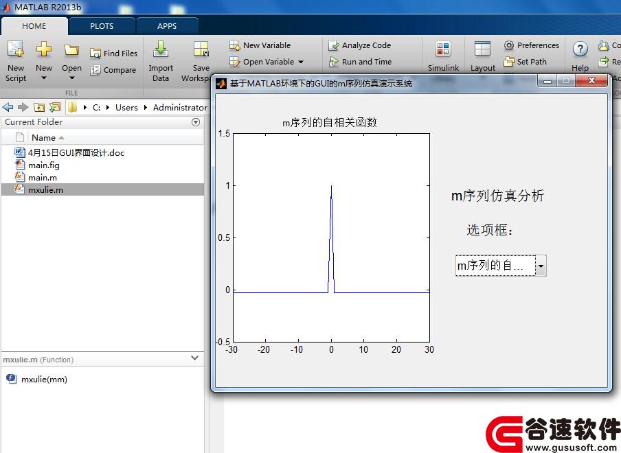Select the main.fig file icon

pyautogui.click(x=20, y=165)
